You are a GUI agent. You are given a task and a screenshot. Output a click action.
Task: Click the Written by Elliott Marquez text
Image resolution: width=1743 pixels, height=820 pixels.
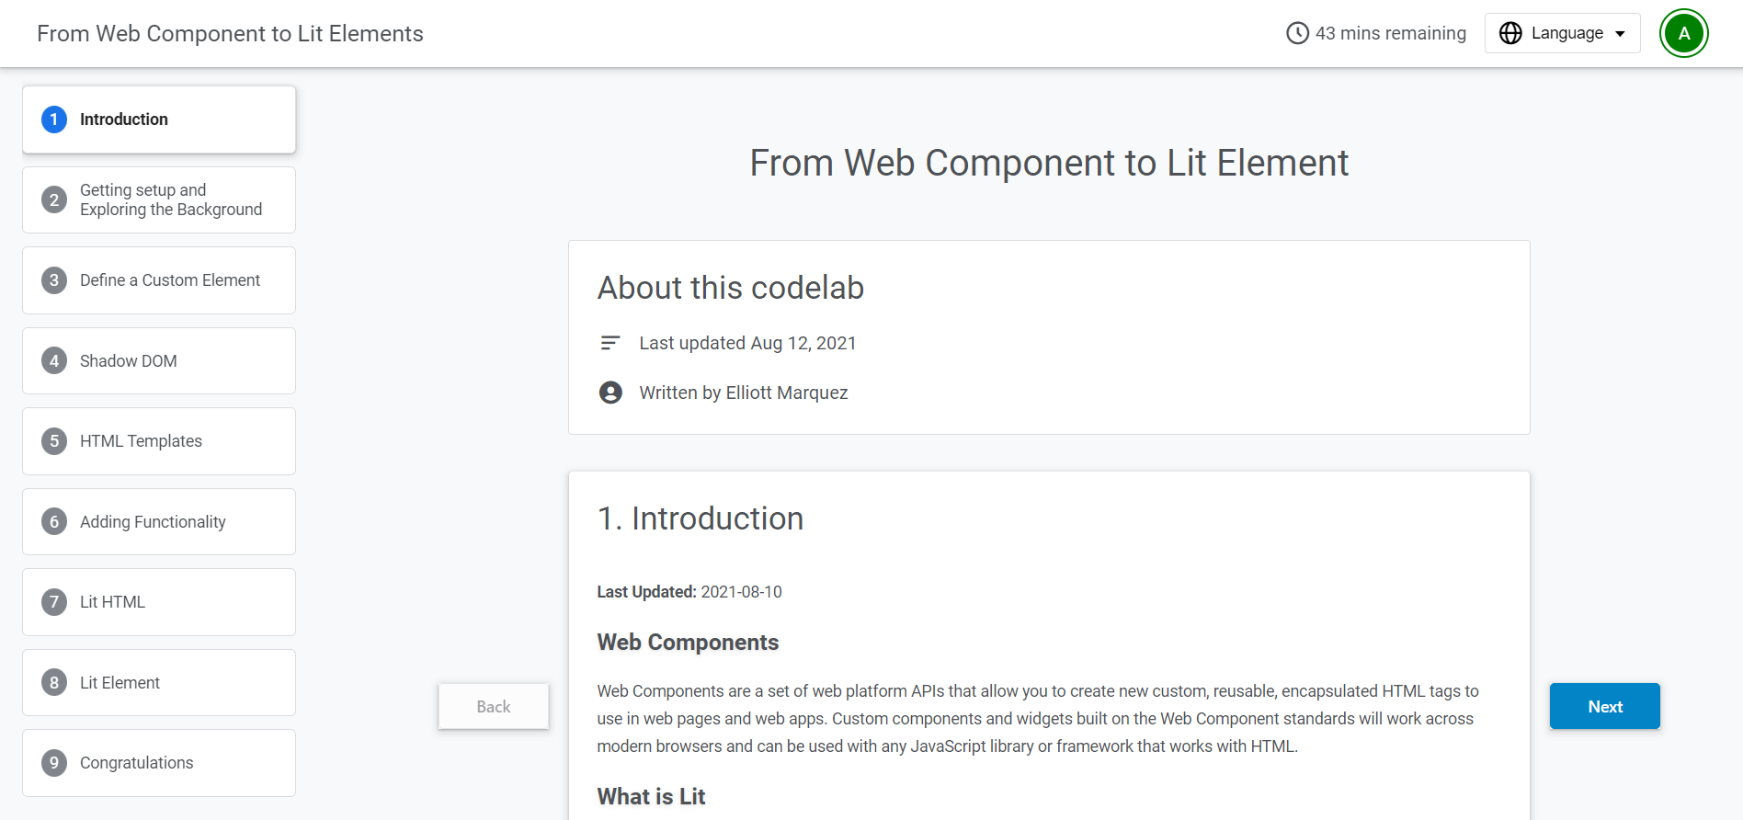(x=743, y=393)
